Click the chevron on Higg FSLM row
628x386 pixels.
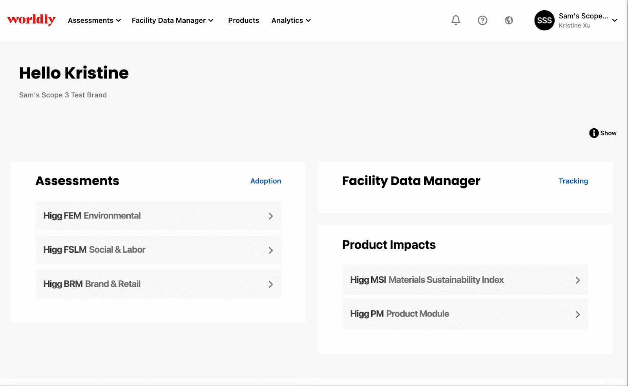click(x=270, y=250)
